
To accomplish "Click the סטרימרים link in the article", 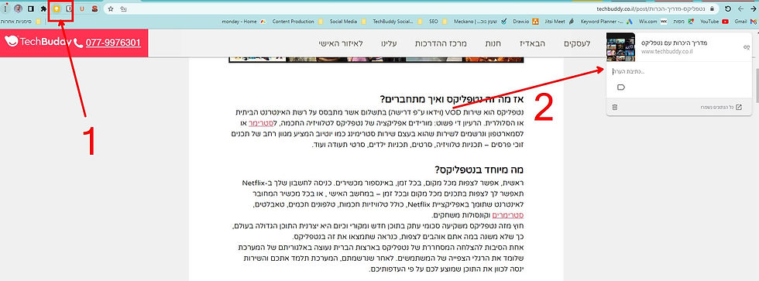I will (x=508, y=215).
